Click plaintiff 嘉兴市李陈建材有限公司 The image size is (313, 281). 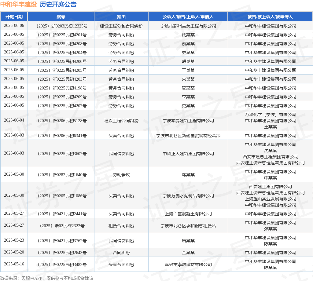coord(188,265)
